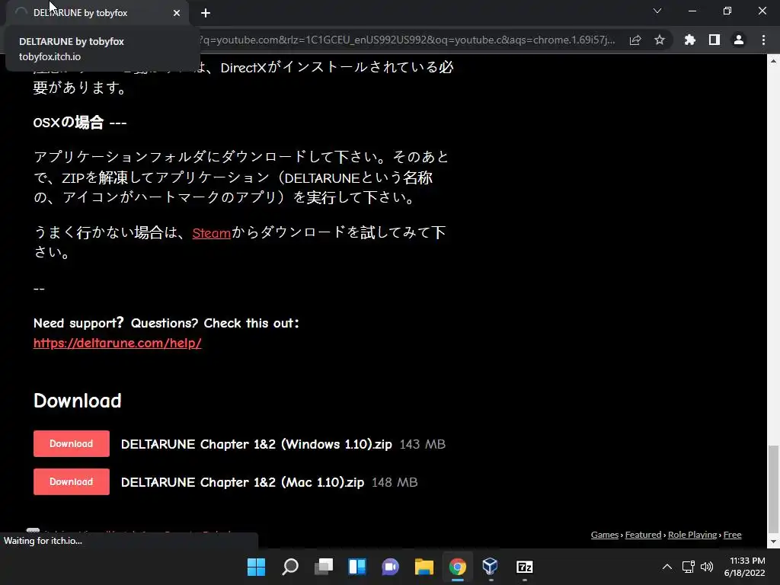
Task: Close the DELTARUNE by tobyfox tab
Action: tap(177, 13)
